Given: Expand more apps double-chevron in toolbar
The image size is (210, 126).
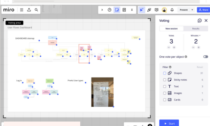Looking at the screenshot, I should tap(132, 10).
